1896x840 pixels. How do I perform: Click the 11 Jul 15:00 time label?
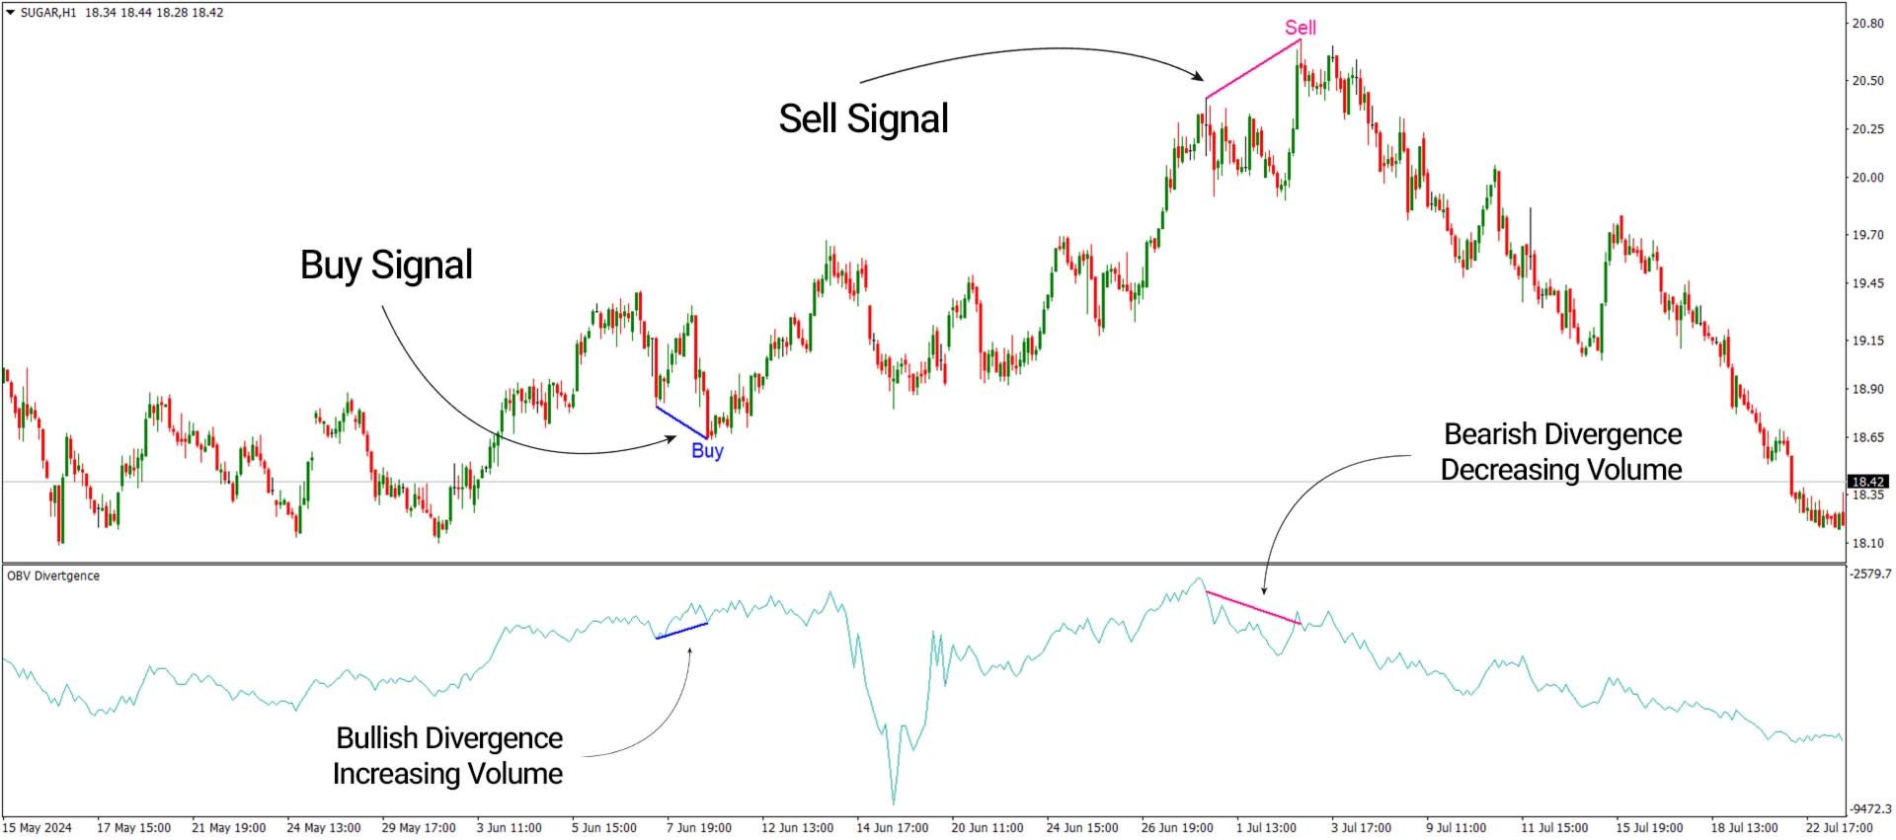[x=1554, y=827]
